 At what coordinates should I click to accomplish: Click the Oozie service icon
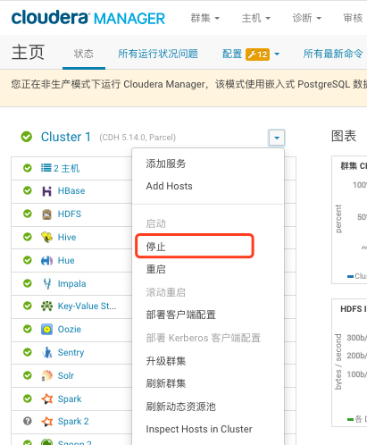tap(46, 330)
